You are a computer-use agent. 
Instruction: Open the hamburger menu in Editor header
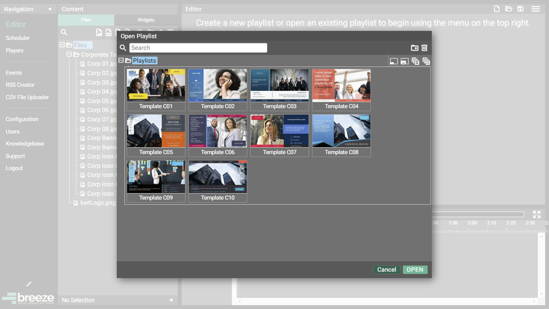535,9
